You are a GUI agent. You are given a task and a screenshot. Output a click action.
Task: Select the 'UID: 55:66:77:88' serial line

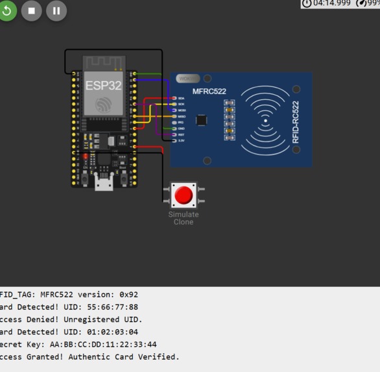tap(69, 307)
